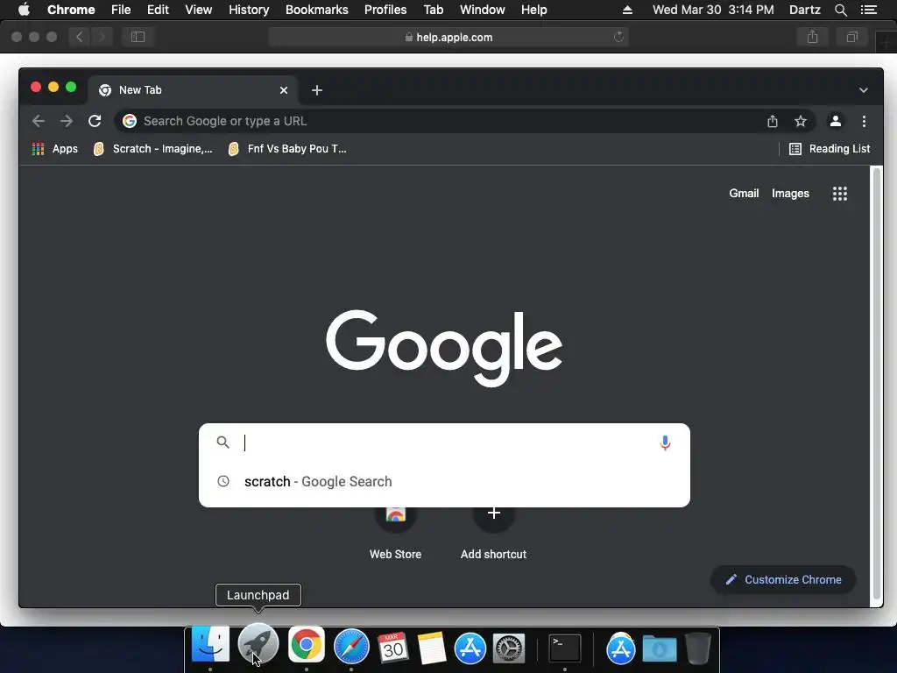Open the Window menu
This screenshot has height=673, width=897.
pyautogui.click(x=483, y=10)
